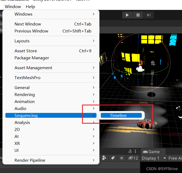Screen dimensions: 182x173
Task: Open the Help menu
Action: (x=30, y=7)
